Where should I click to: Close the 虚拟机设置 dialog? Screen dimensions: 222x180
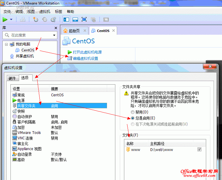(x=210, y=66)
